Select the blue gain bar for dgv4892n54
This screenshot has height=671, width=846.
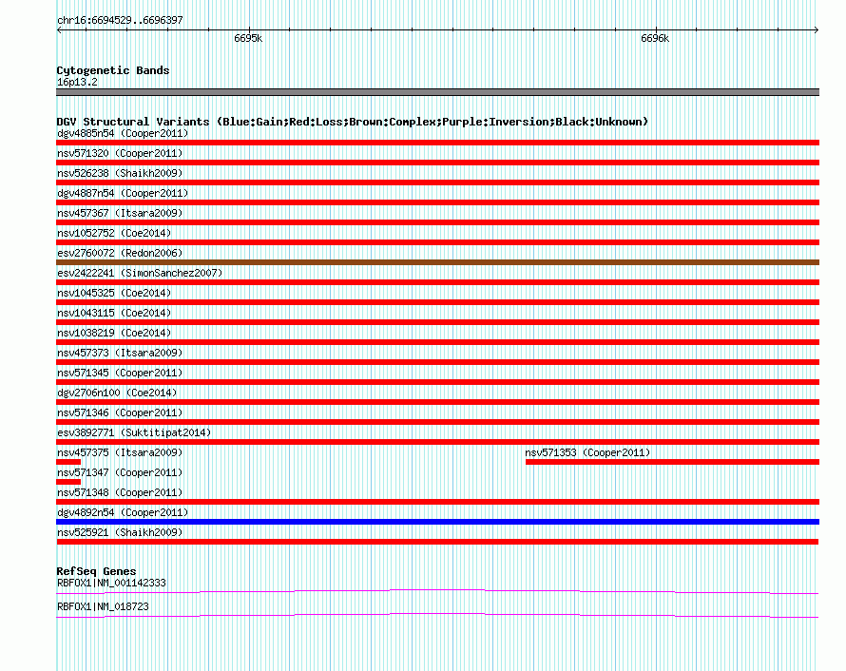coord(437,522)
